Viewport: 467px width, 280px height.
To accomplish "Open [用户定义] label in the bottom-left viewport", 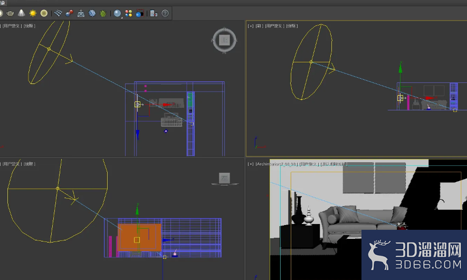I will coord(11,164).
